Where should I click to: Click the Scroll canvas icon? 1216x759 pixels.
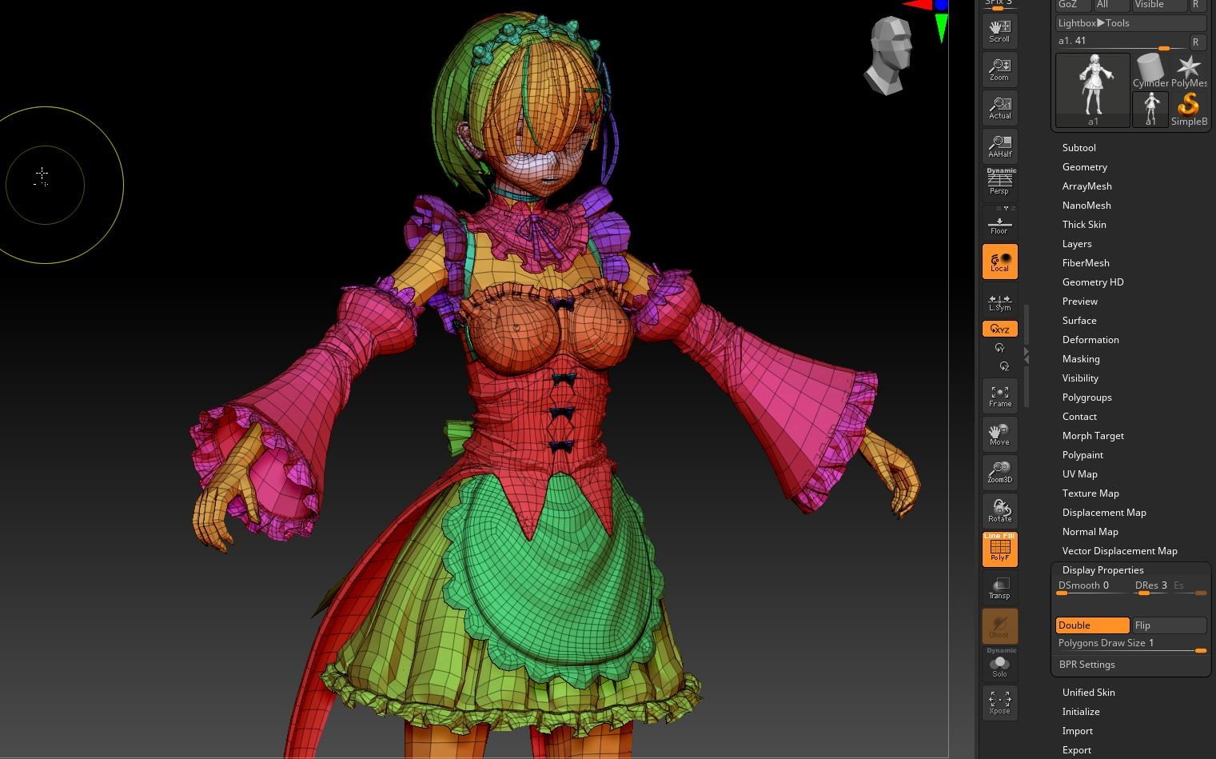[x=999, y=31]
